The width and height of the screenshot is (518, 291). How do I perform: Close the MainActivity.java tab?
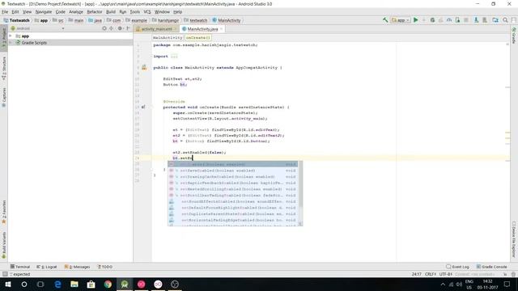pos(221,29)
